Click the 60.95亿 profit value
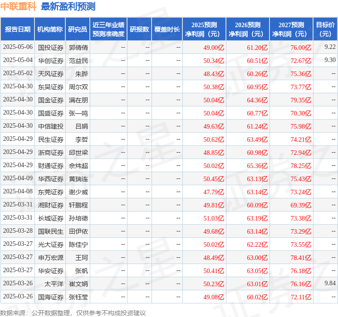 pyautogui.click(x=257, y=87)
